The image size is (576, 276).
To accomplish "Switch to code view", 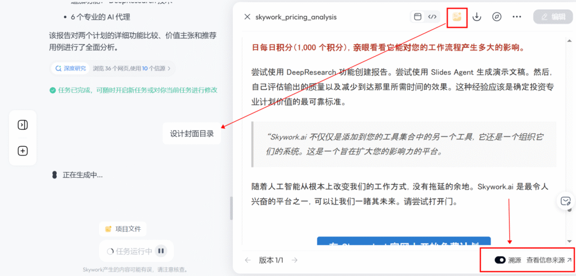I will (432, 17).
